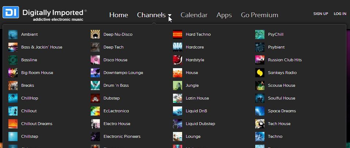Click the EcLectronica channel icon
This screenshot has width=350, height=148.
point(95,111)
